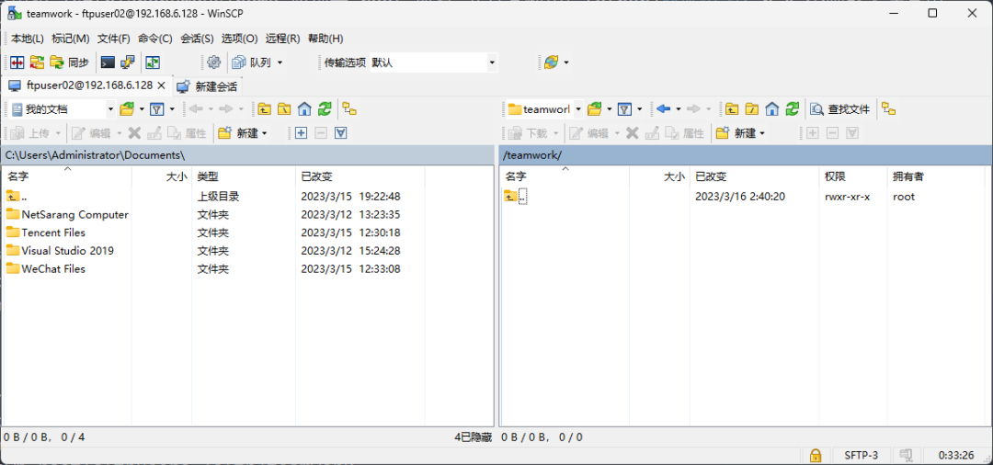Open the 远程(R) menu

point(282,39)
